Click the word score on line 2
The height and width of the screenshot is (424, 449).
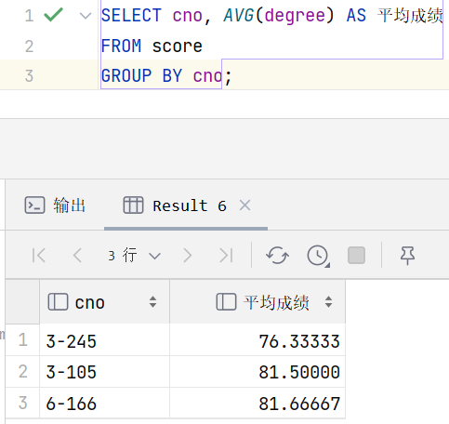coord(177,46)
